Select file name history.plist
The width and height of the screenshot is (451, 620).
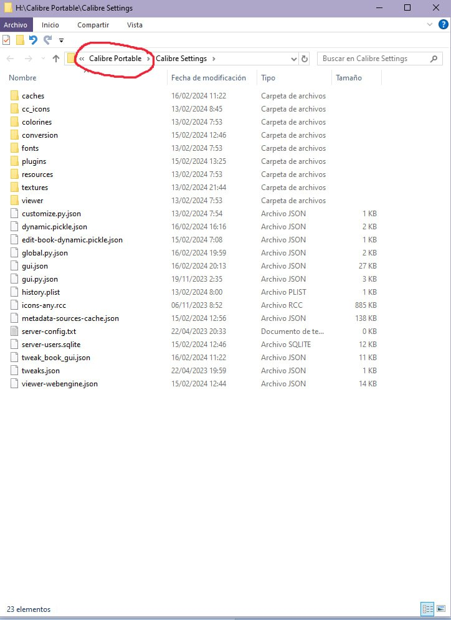[x=41, y=292]
